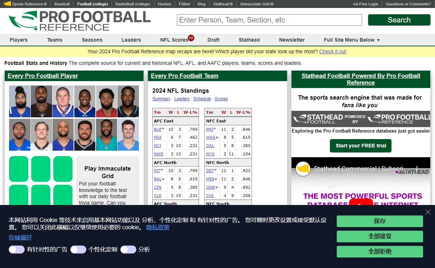Open the NFL Scores menu
The height and width of the screenshot is (268, 435).
174,40
